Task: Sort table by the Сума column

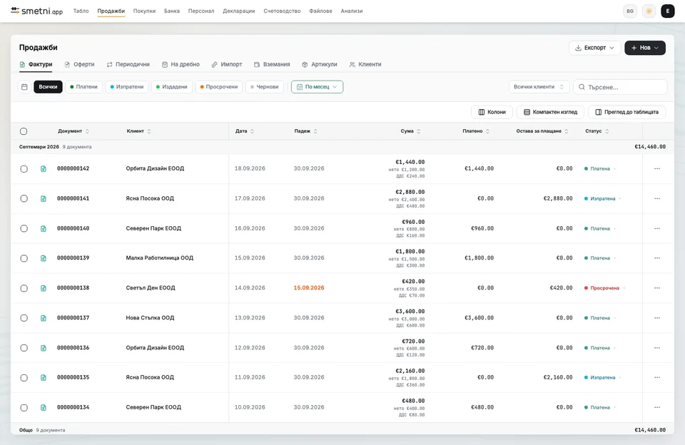Action: [x=410, y=131]
